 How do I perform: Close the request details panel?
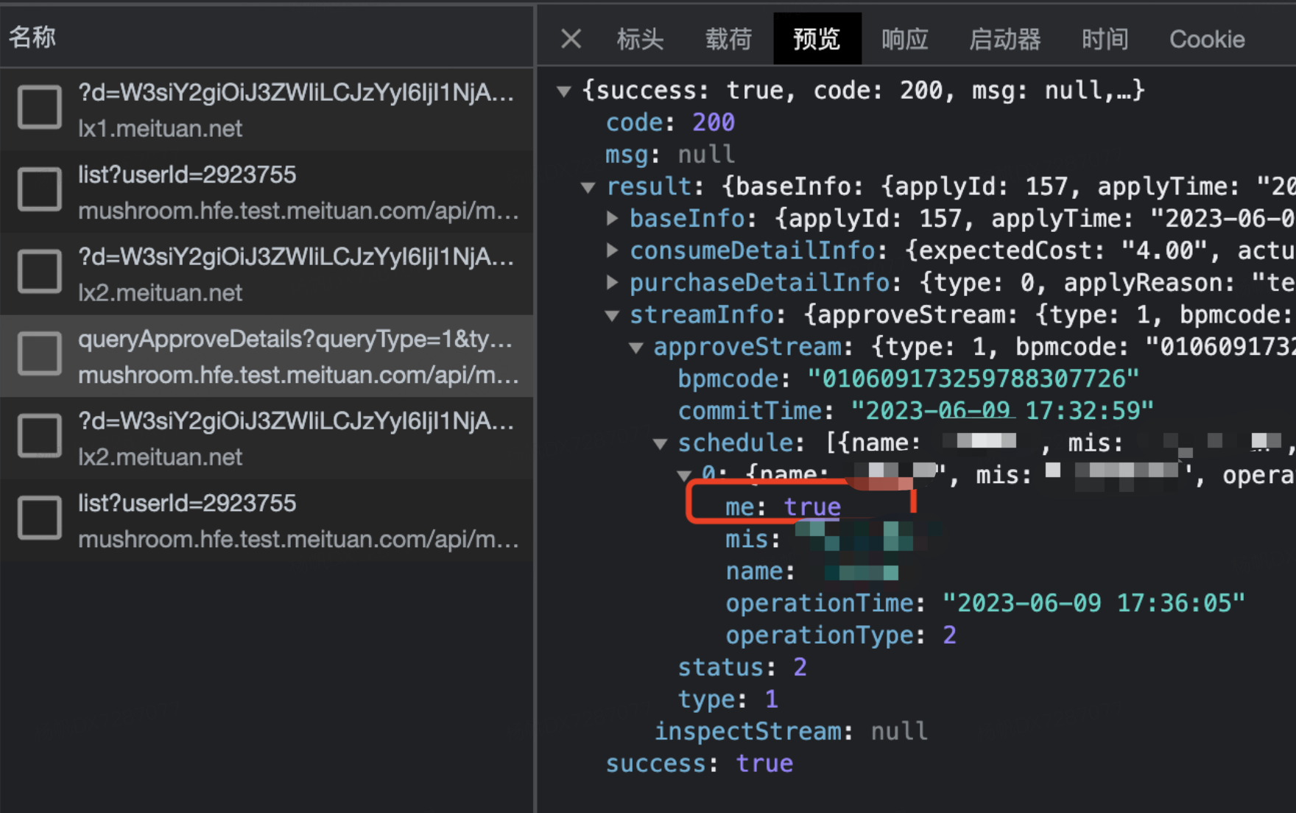[x=571, y=39]
